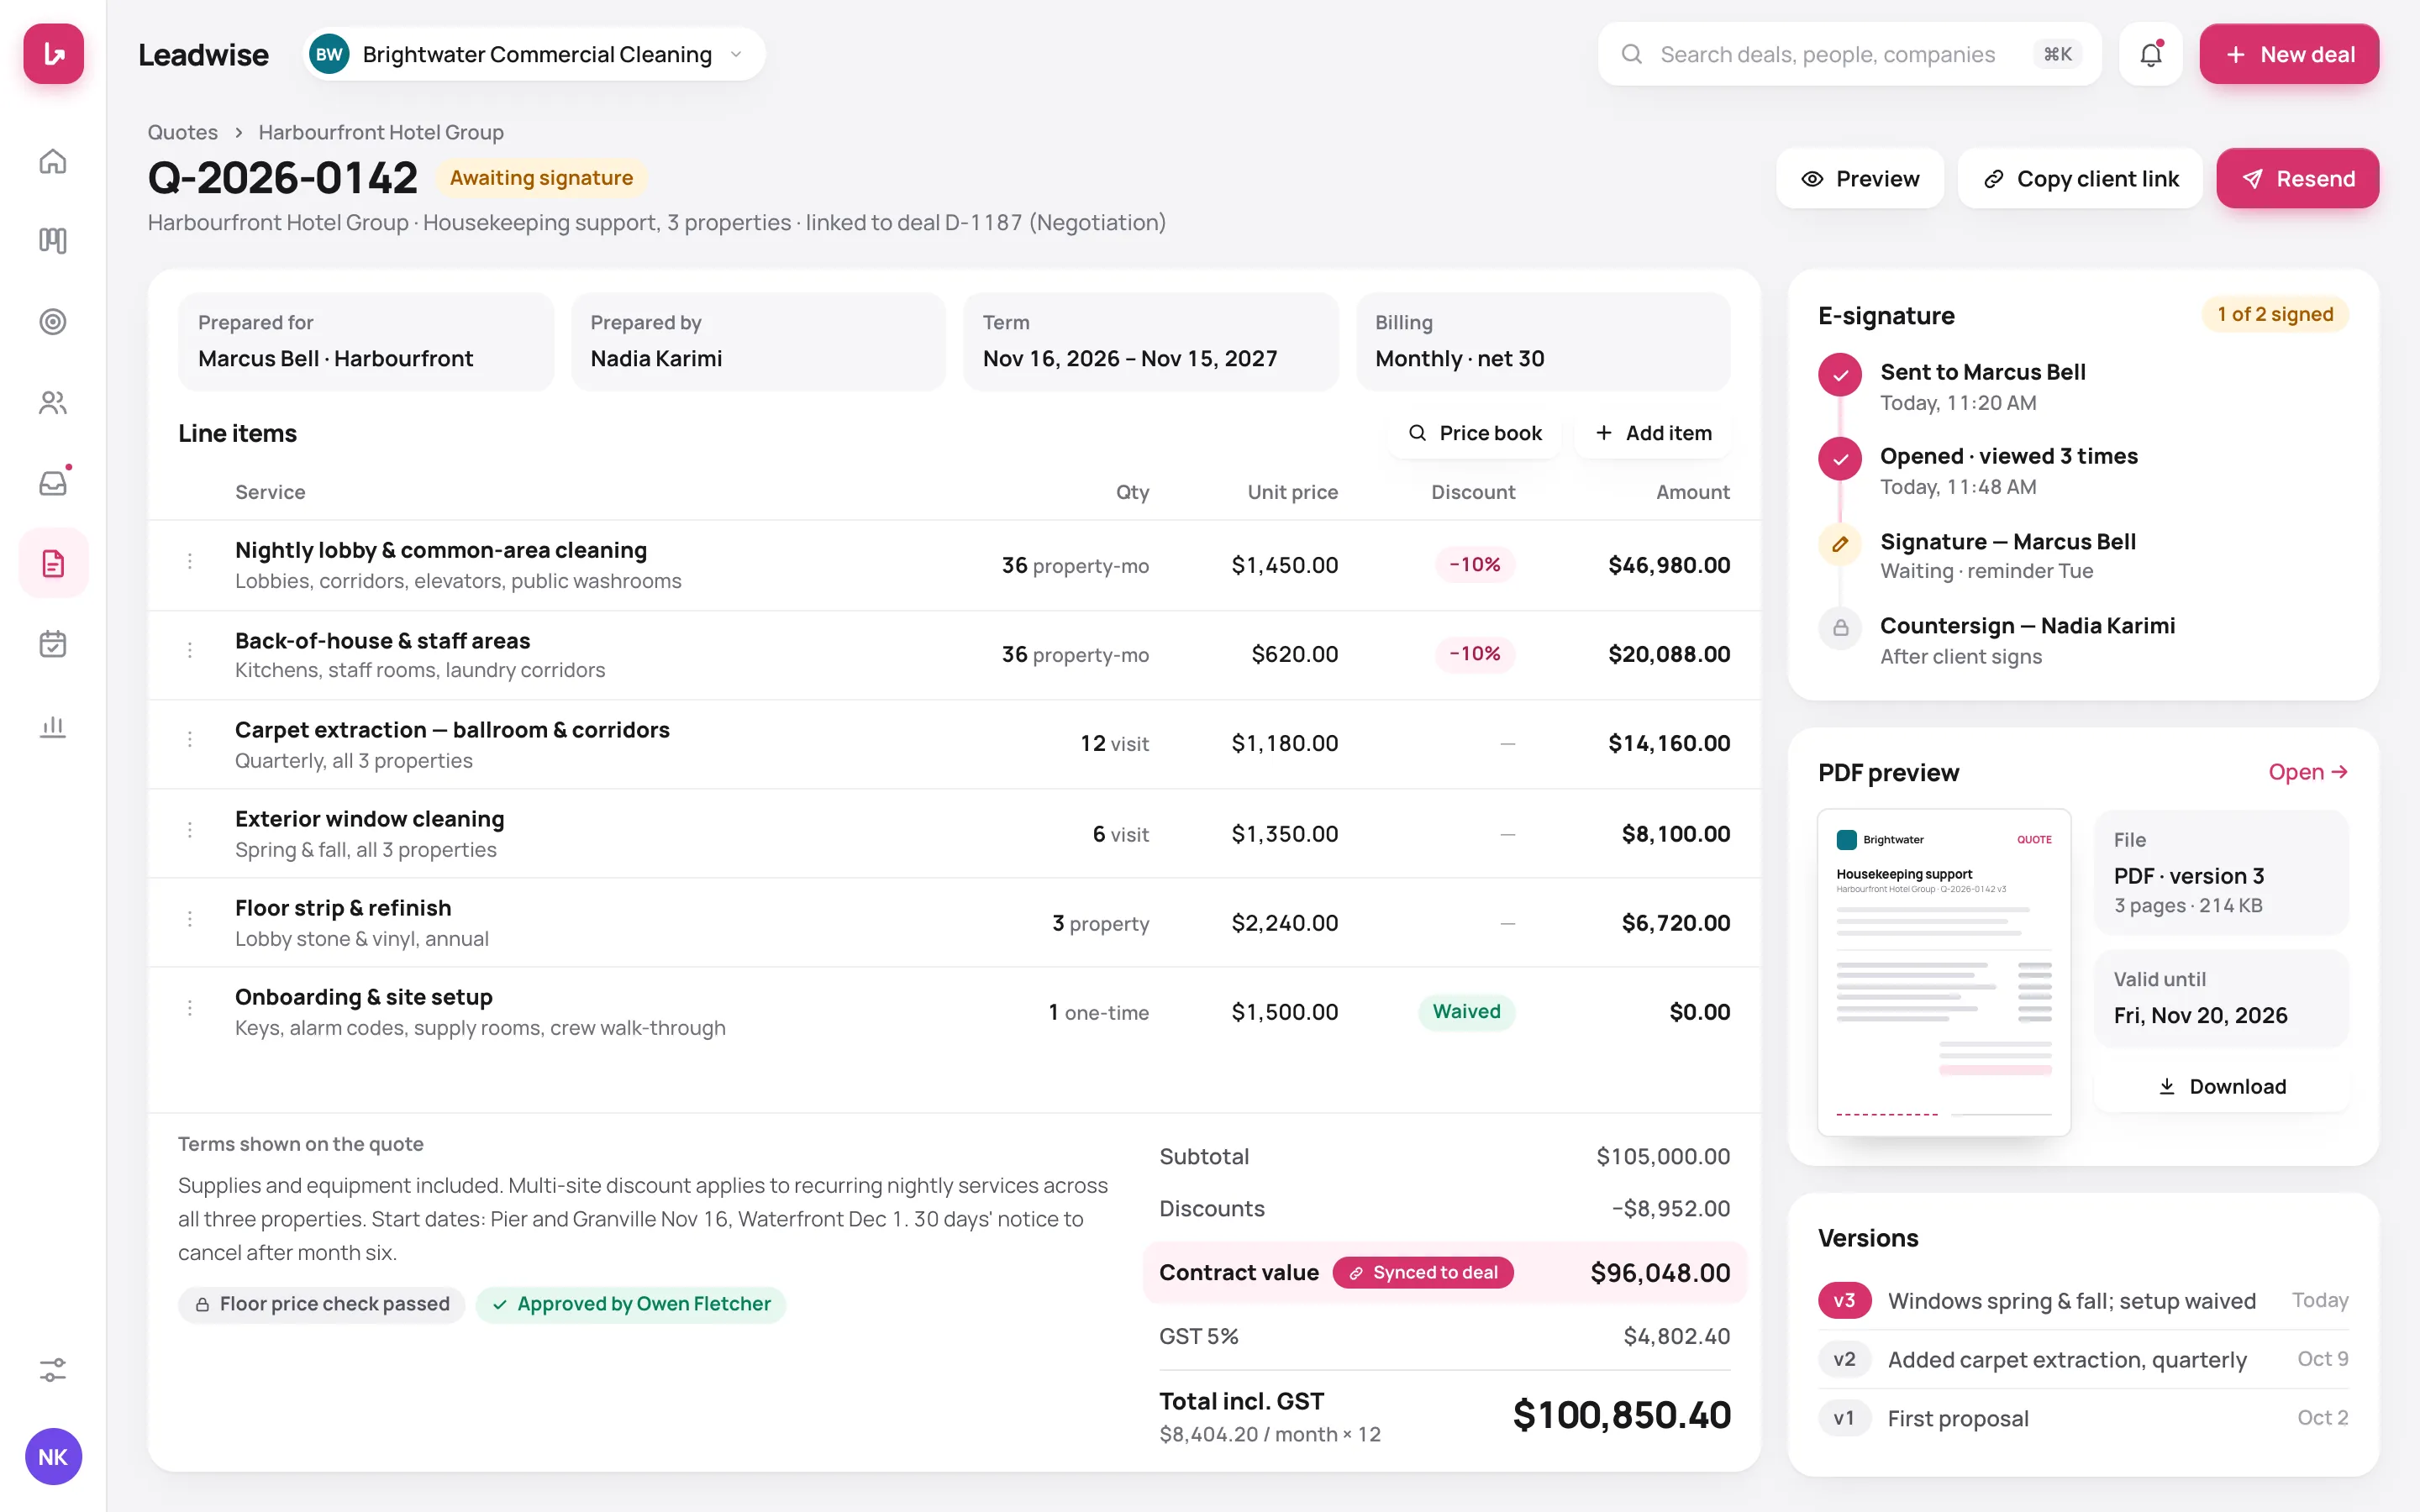Click Floor price check passed tag
Image resolution: width=2420 pixels, height=1512 pixels.
point(322,1304)
